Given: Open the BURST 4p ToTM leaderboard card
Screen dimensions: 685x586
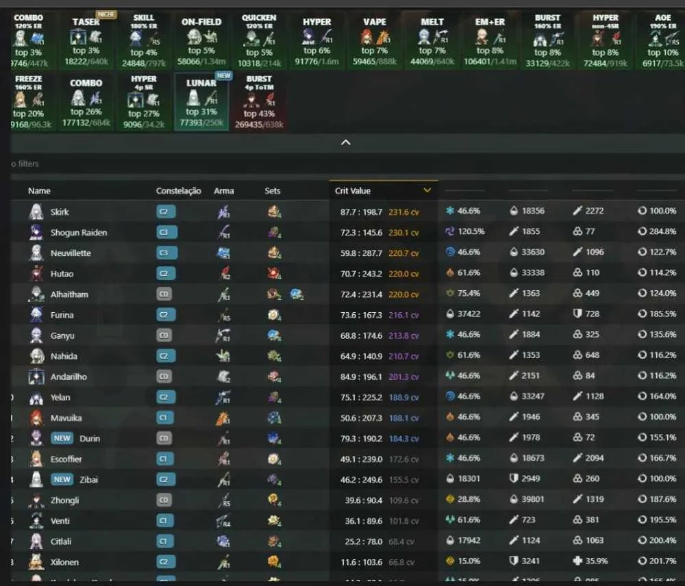Looking at the screenshot, I should click(259, 102).
